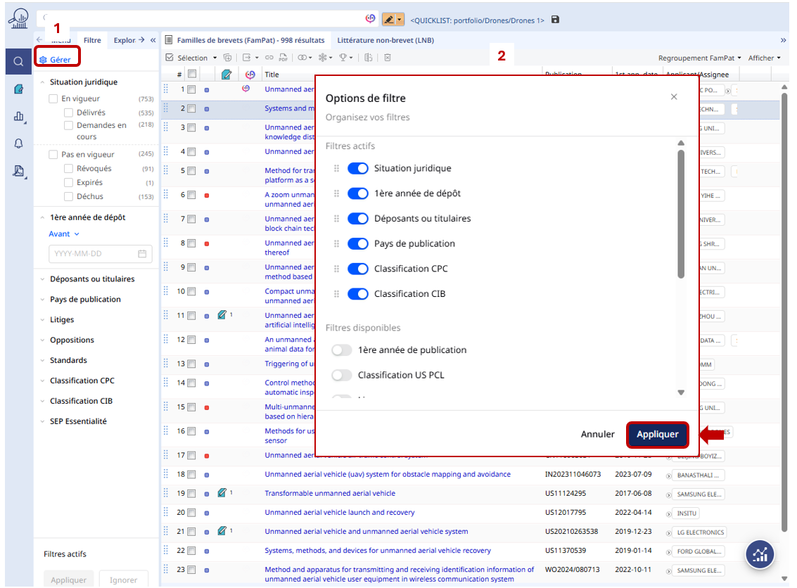Disable the Situation juridique filter toggle
The height and width of the screenshot is (588, 797).
358,168
